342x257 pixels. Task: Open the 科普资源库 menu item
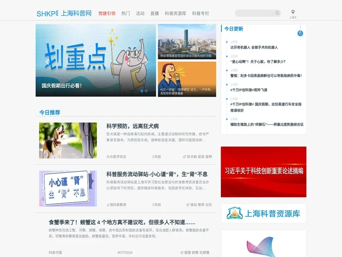[x=175, y=13]
